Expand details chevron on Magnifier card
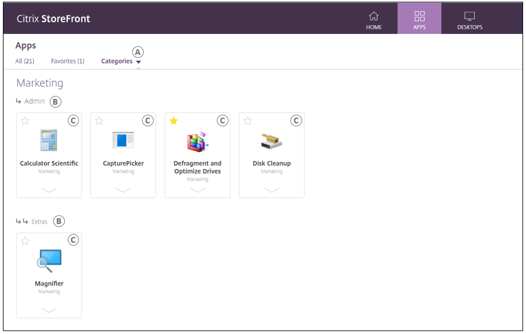 [x=49, y=310]
